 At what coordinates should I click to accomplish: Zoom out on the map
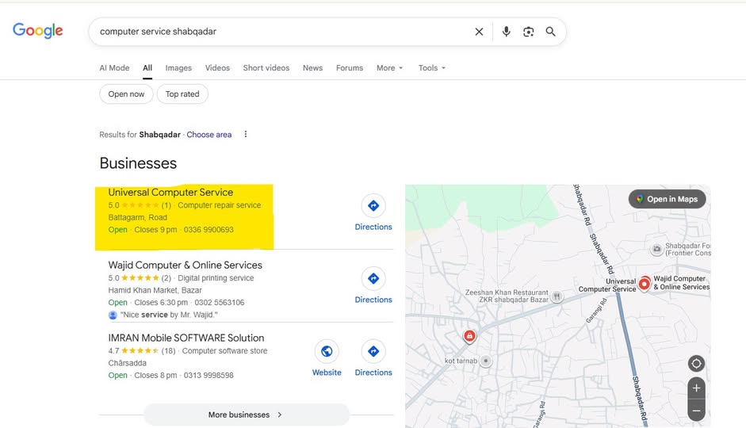point(696,411)
